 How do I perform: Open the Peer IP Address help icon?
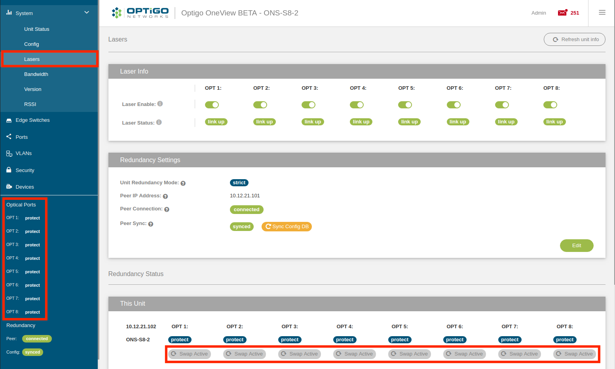click(x=165, y=196)
